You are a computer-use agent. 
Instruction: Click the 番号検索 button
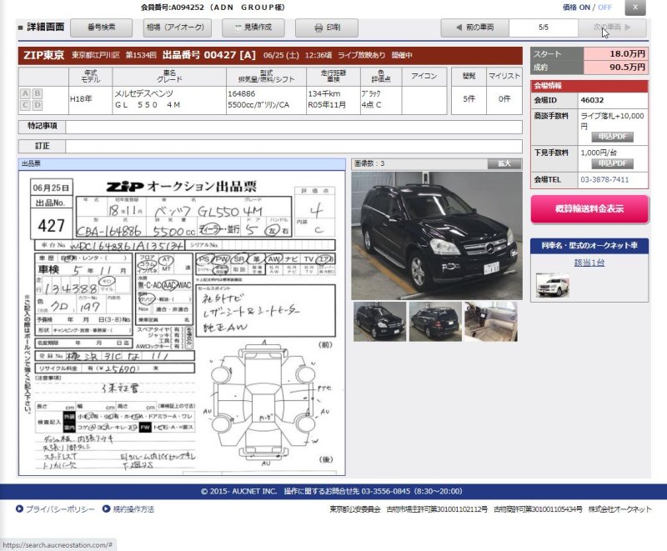click(x=101, y=28)
